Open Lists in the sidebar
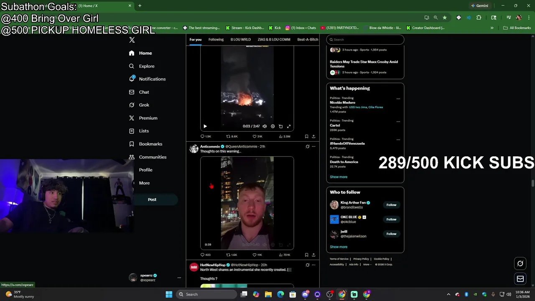This screenshot has width=535, height=301. point(139,131)
